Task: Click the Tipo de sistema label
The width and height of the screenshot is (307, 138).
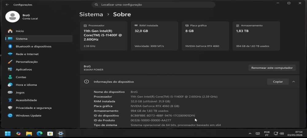Action: click(105, 125)
